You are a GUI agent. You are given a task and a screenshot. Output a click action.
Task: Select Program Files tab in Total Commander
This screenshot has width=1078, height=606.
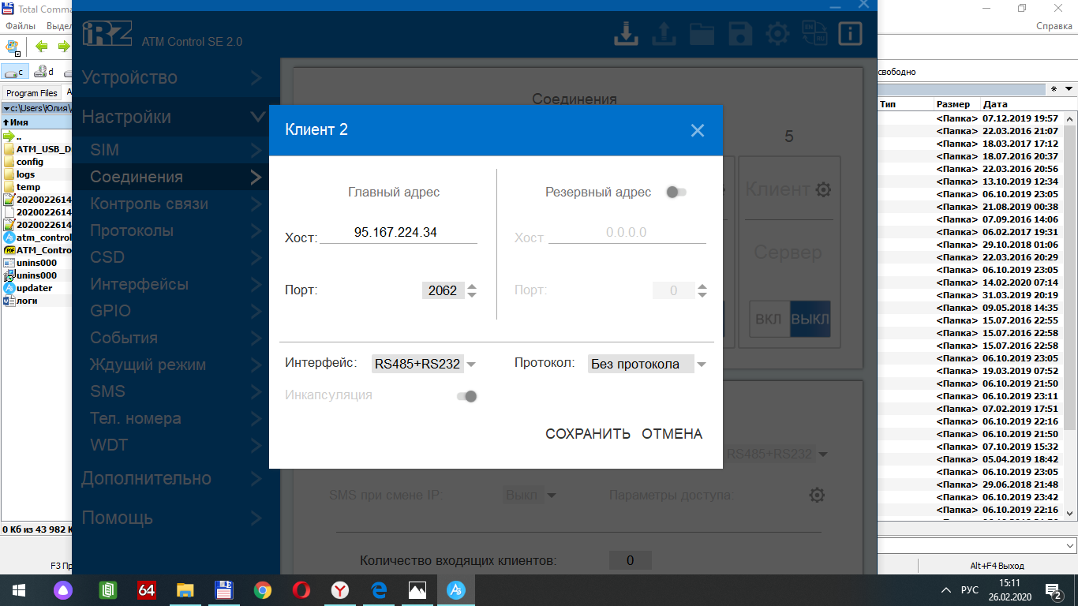(32, 93)
